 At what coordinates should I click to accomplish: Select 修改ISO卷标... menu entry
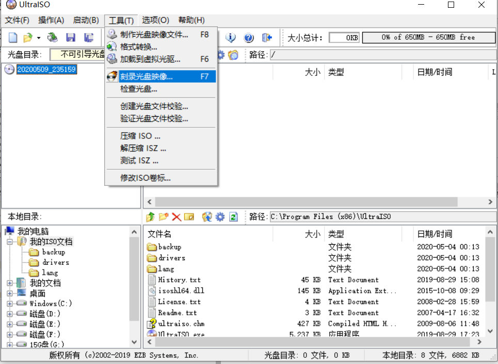click(161, 178)
